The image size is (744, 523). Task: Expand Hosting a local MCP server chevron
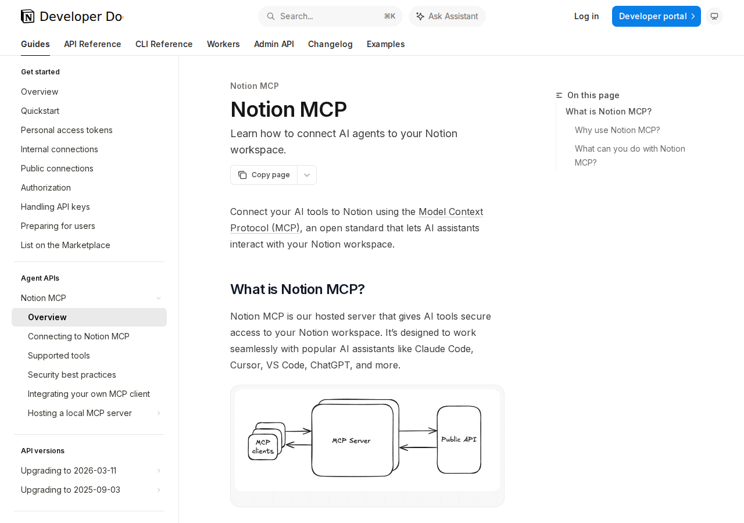(x=159, y=413)
